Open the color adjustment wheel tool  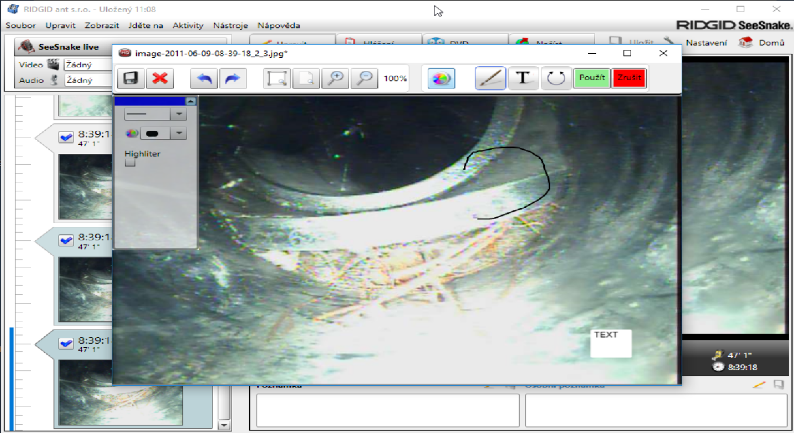pyautogui.click(x=441, y=78)
